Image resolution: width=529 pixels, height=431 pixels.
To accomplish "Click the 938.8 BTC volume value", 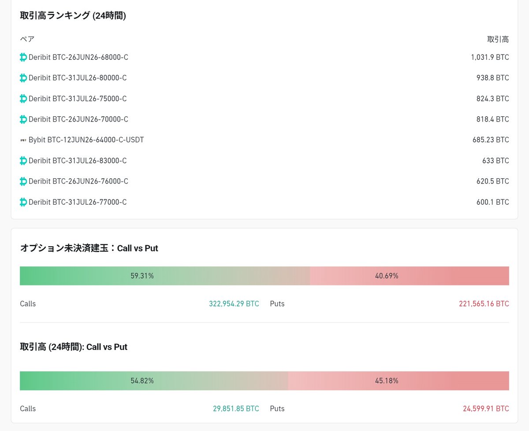I will pos(493,78).
